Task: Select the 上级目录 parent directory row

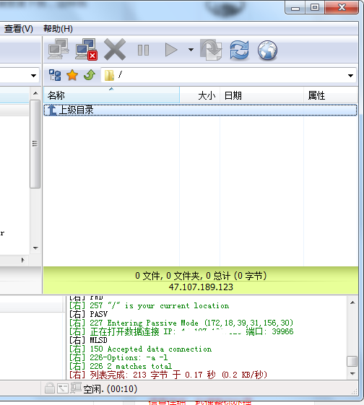Action: pos(201,110)
